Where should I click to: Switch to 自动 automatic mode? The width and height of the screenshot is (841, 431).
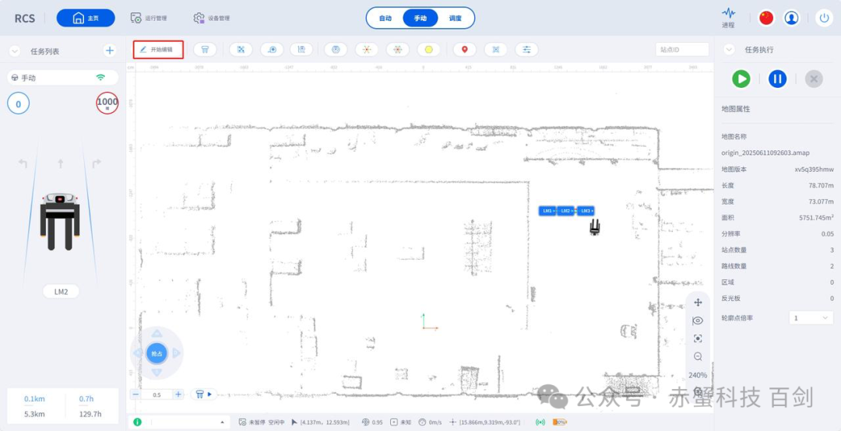(385, 18)
